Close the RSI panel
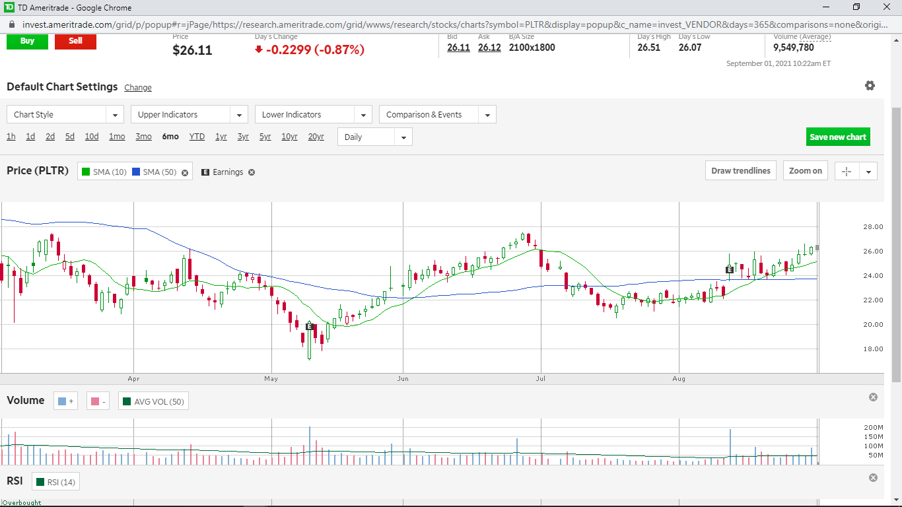Screen dimensions: 902x507 point(873,478)
